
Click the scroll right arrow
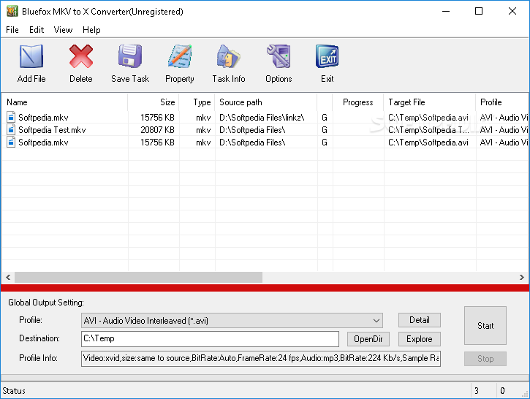pos(521,278)
